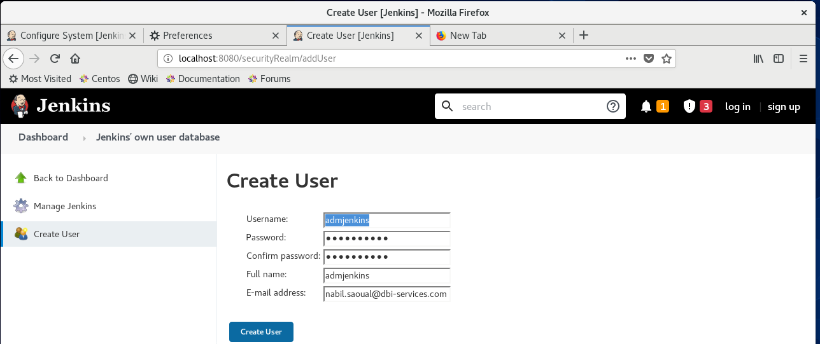Open the notifications bell icon

click(x=646, y=106)
